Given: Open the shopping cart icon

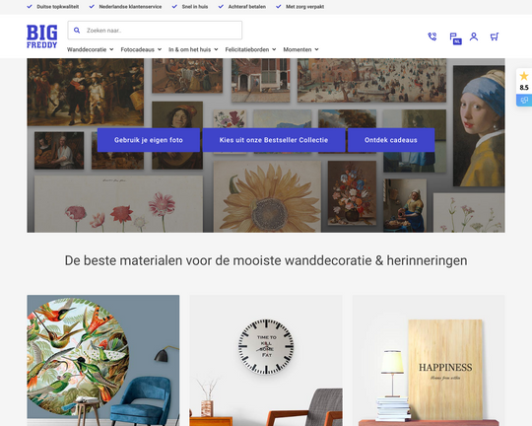Looking at the screenshot, I should [x=495, y=36].
